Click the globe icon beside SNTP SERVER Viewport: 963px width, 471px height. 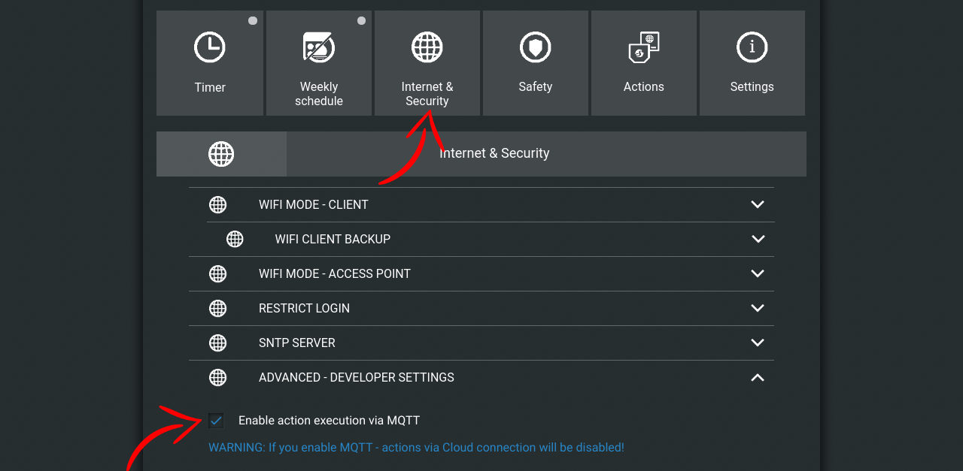point(218,343)
